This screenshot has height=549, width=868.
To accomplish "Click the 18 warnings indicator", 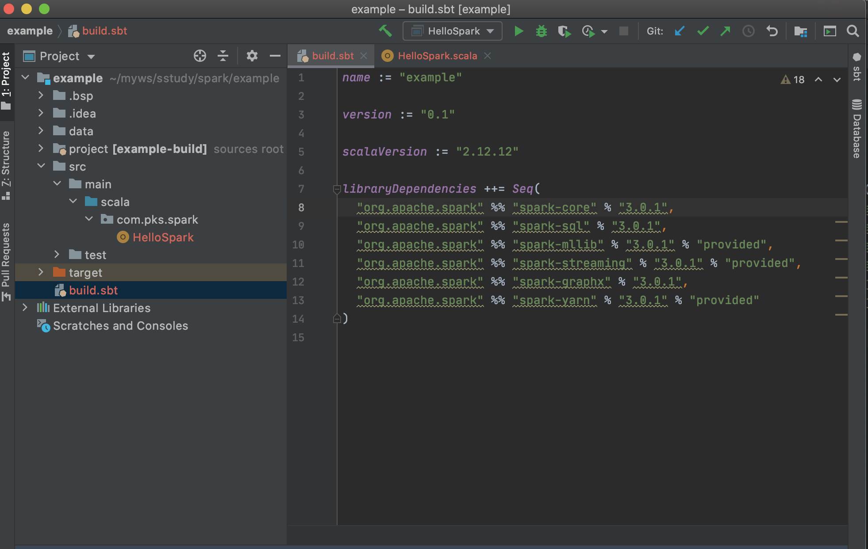I will pyautogui.click(x=792, y=80).
